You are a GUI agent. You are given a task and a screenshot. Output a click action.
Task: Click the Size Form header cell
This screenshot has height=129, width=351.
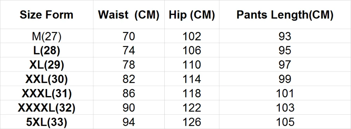(x=47, y=15)
